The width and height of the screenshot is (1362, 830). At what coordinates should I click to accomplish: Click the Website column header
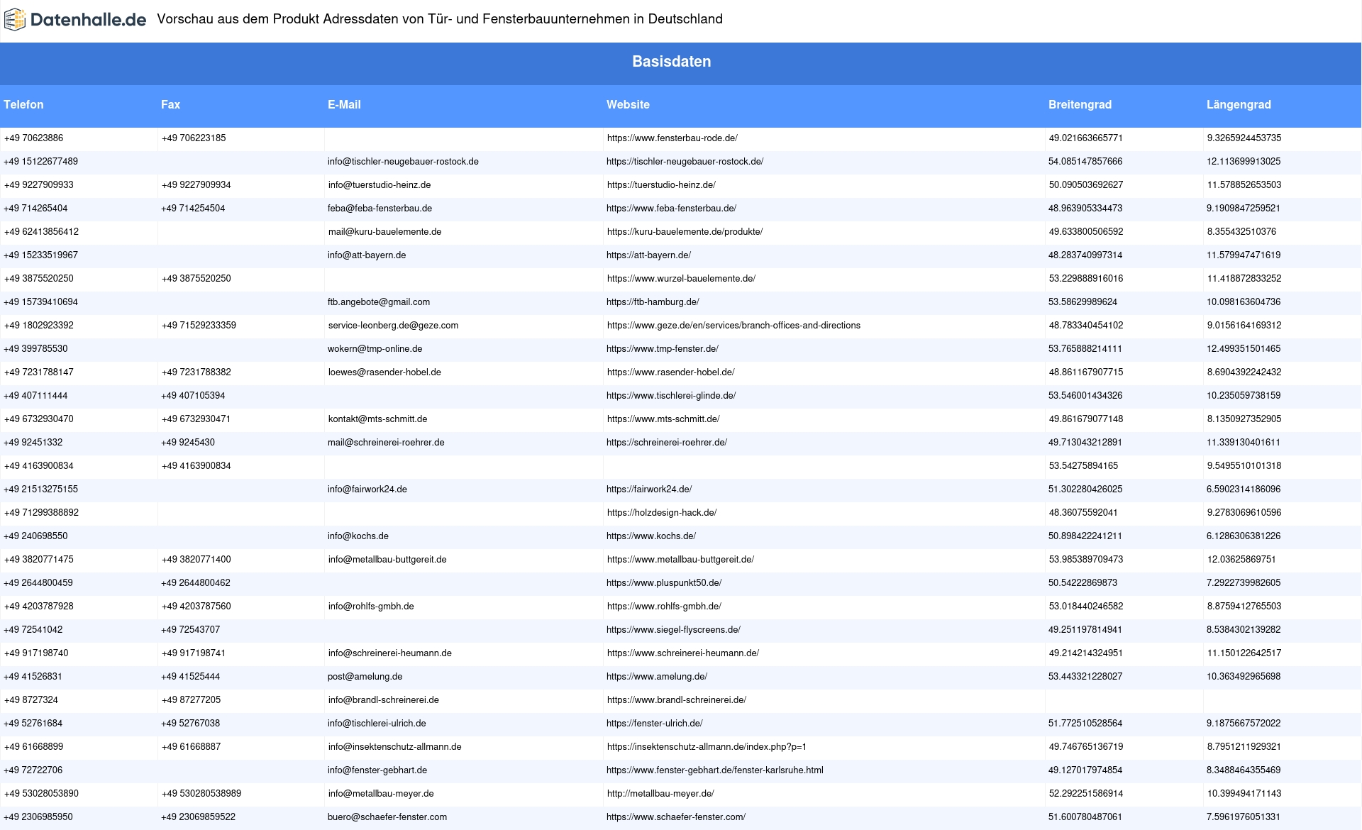(x=628, y=105)
